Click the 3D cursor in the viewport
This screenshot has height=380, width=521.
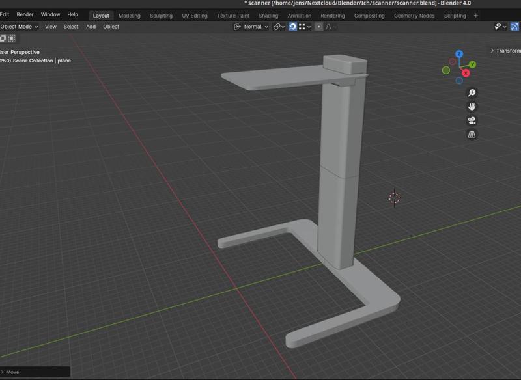pyautogui.click(x=394, y=197)
